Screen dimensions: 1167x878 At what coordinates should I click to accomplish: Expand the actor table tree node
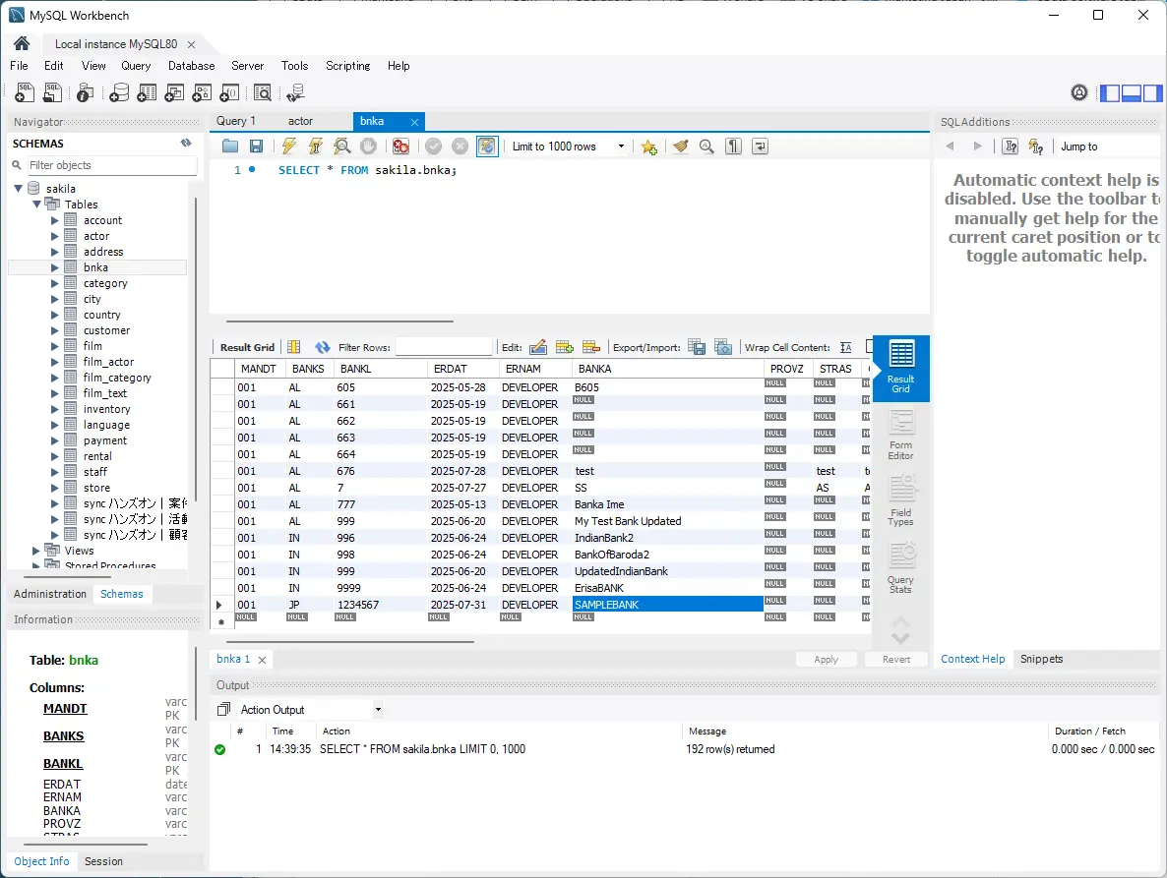[x=55, y=236]
